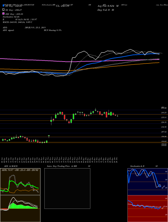Select the '200 Day = 228.35' label

(x=14, y=14)
